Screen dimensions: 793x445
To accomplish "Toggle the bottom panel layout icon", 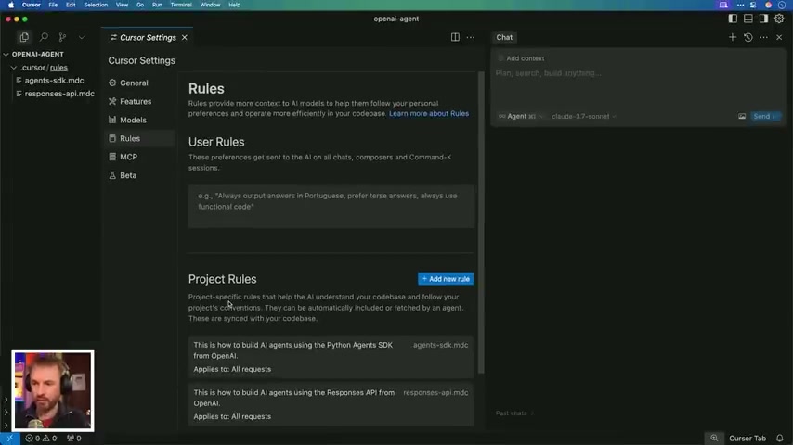I will (x=748, y=19).
